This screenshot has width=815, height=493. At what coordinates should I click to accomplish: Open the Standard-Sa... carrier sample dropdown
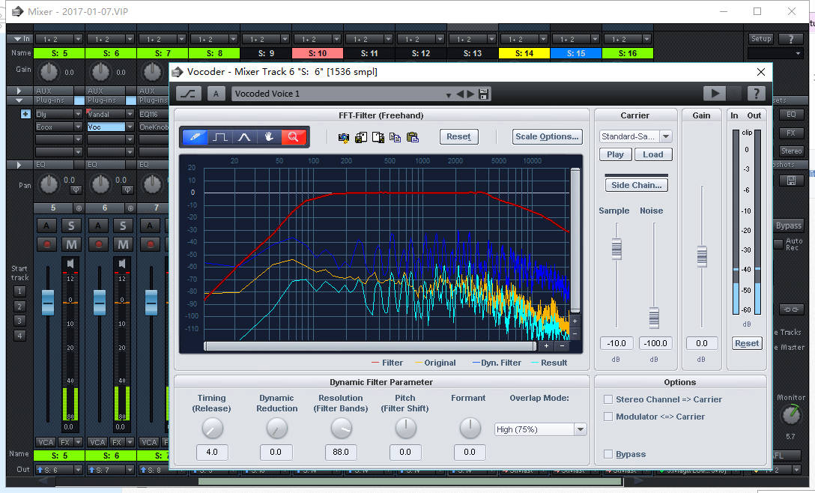tap(665, 136)
